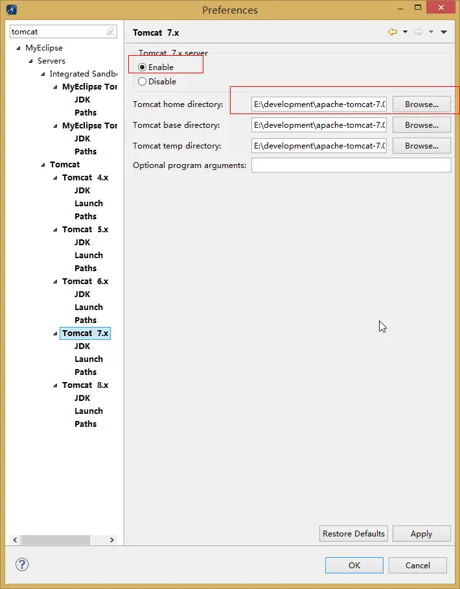
Task: Browse for Tomcat temp directory
Action: (x=422, y=146)
